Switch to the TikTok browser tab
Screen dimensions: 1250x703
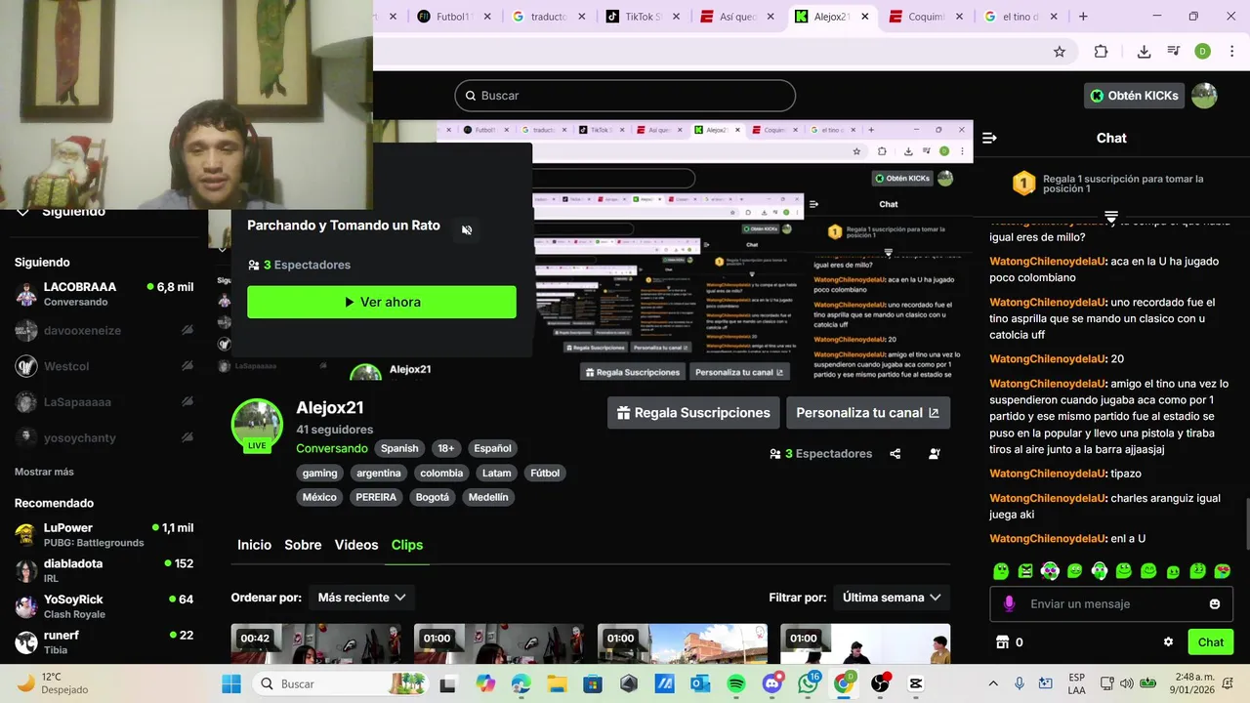[642, 17]
